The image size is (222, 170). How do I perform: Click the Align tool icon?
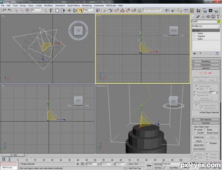tap(173, 11)
